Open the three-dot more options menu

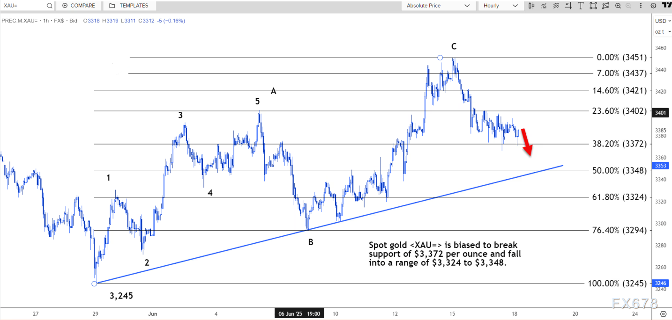pyautogui.click(x=641, y=6)
